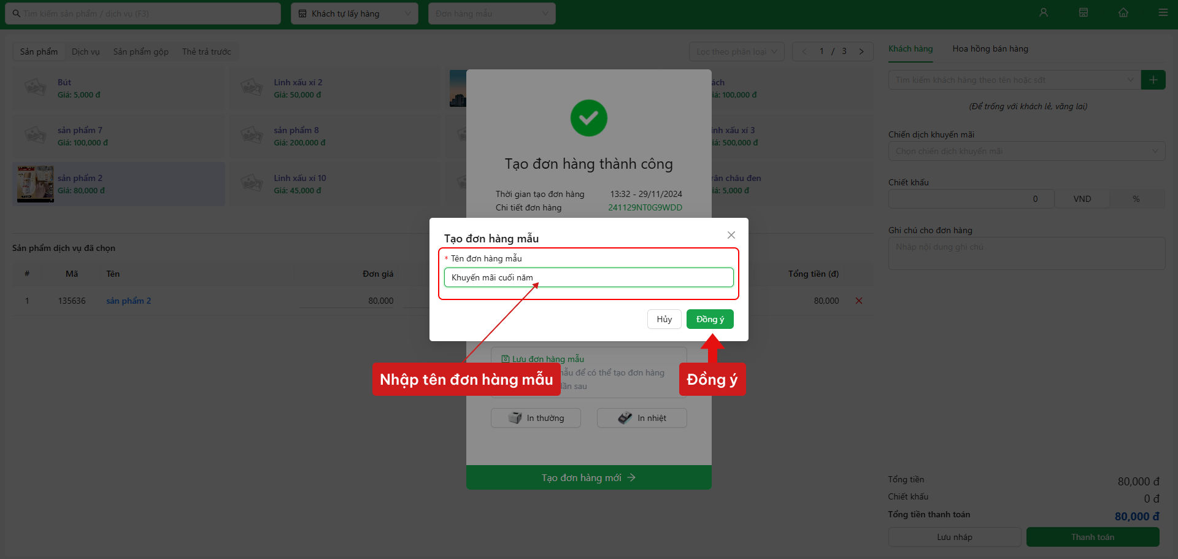Select VND discount unit
Screen dimensions: 1178x559
(x=1082, y=199)
